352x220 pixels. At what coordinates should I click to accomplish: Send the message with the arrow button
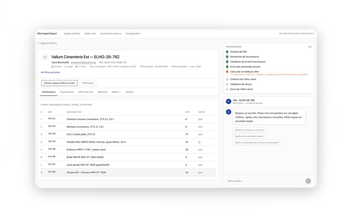click(308, 181)
